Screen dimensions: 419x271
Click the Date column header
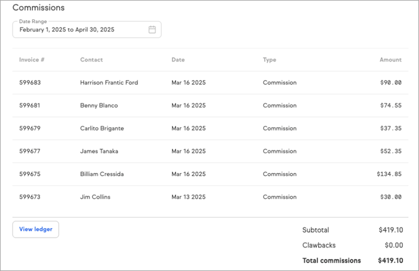(178, 60)
